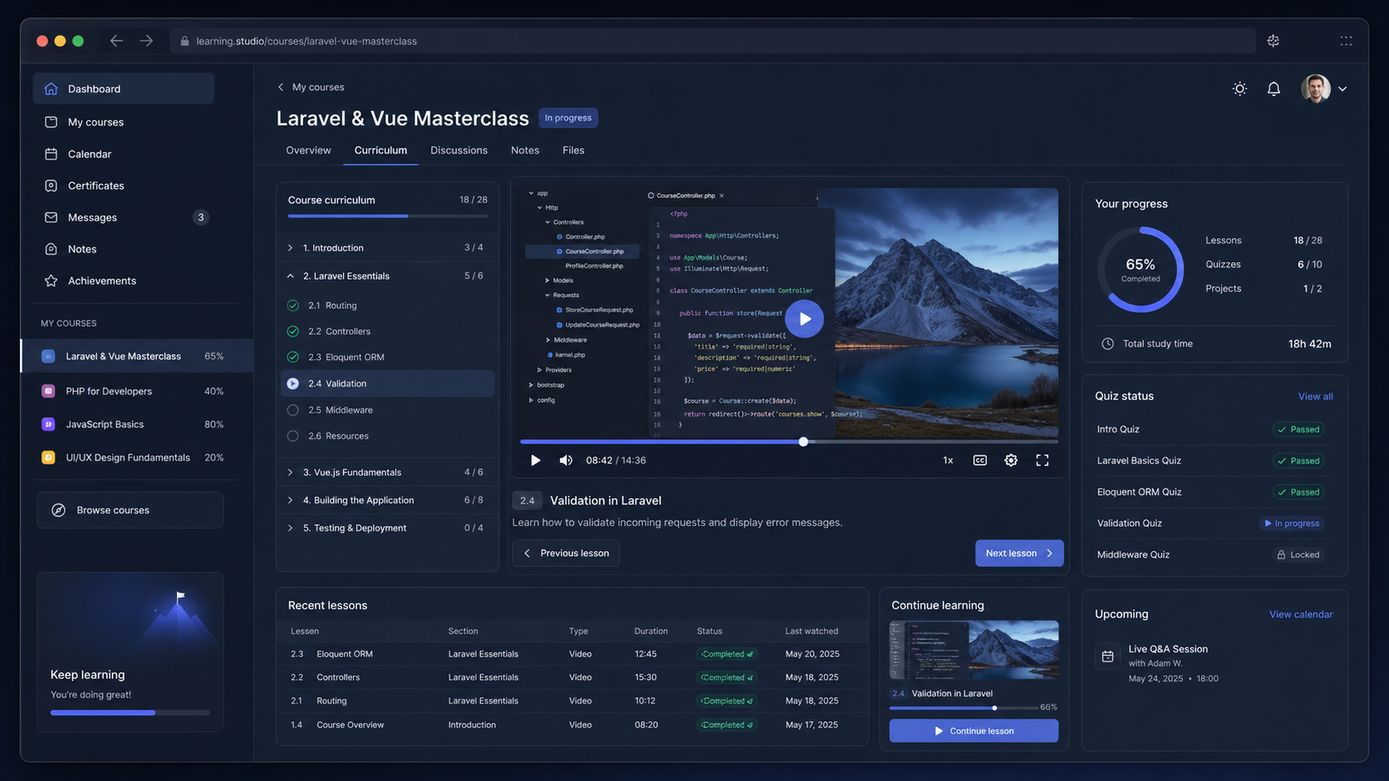
Task: Click the browser forward arrow
Action: click(146, 41)
